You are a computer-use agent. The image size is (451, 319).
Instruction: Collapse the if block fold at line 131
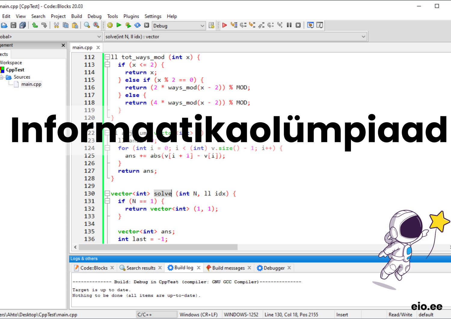point(107,201)
